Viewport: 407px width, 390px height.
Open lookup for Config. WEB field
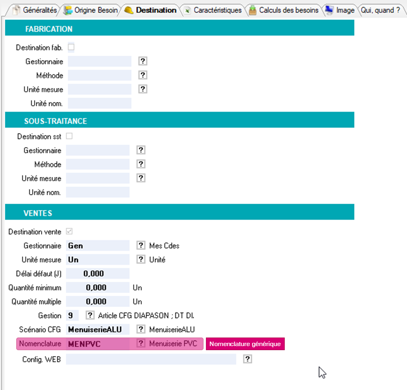point(248,359)
